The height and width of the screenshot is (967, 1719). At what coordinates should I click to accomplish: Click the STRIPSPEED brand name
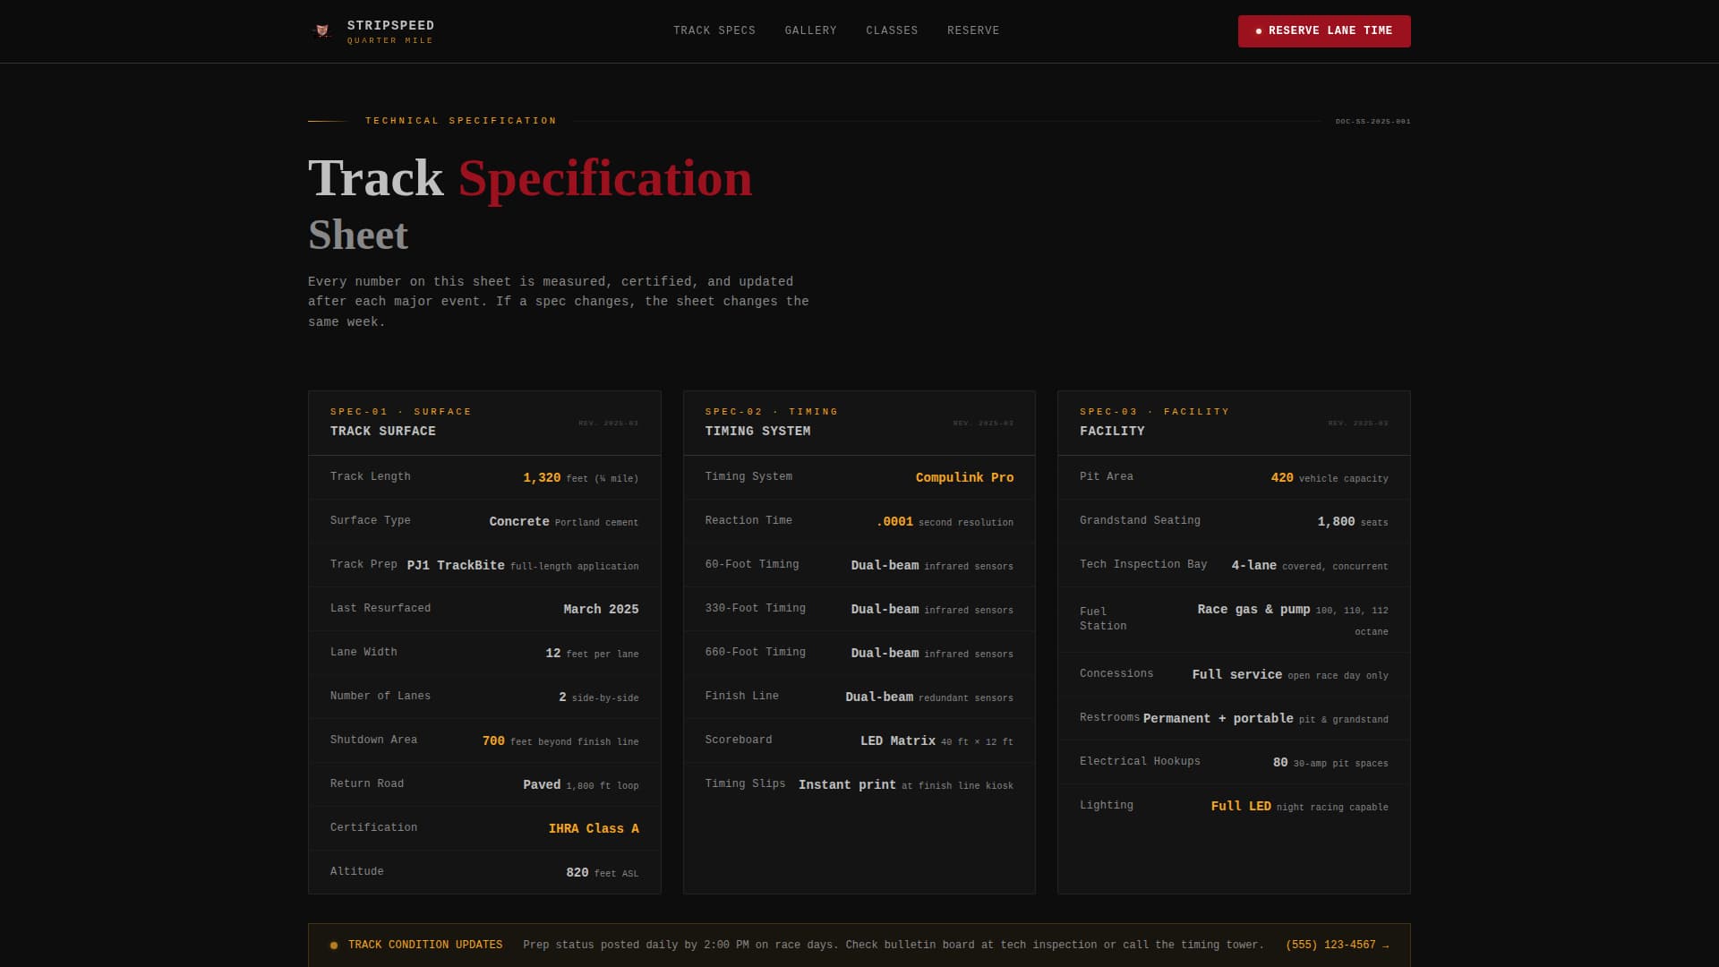(x=390, y=26)
